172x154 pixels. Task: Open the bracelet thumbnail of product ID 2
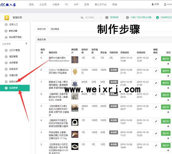(75, 147)
